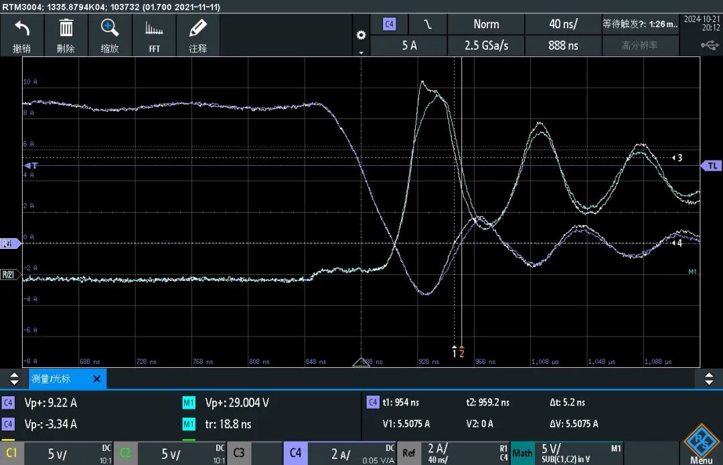Change the 2.5 GSa/s sample rate
Image resolution: width=723 pixels, height=465 pixels.
coord(486,45)
